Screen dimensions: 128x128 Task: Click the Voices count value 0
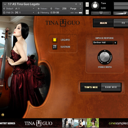[51, 8]
